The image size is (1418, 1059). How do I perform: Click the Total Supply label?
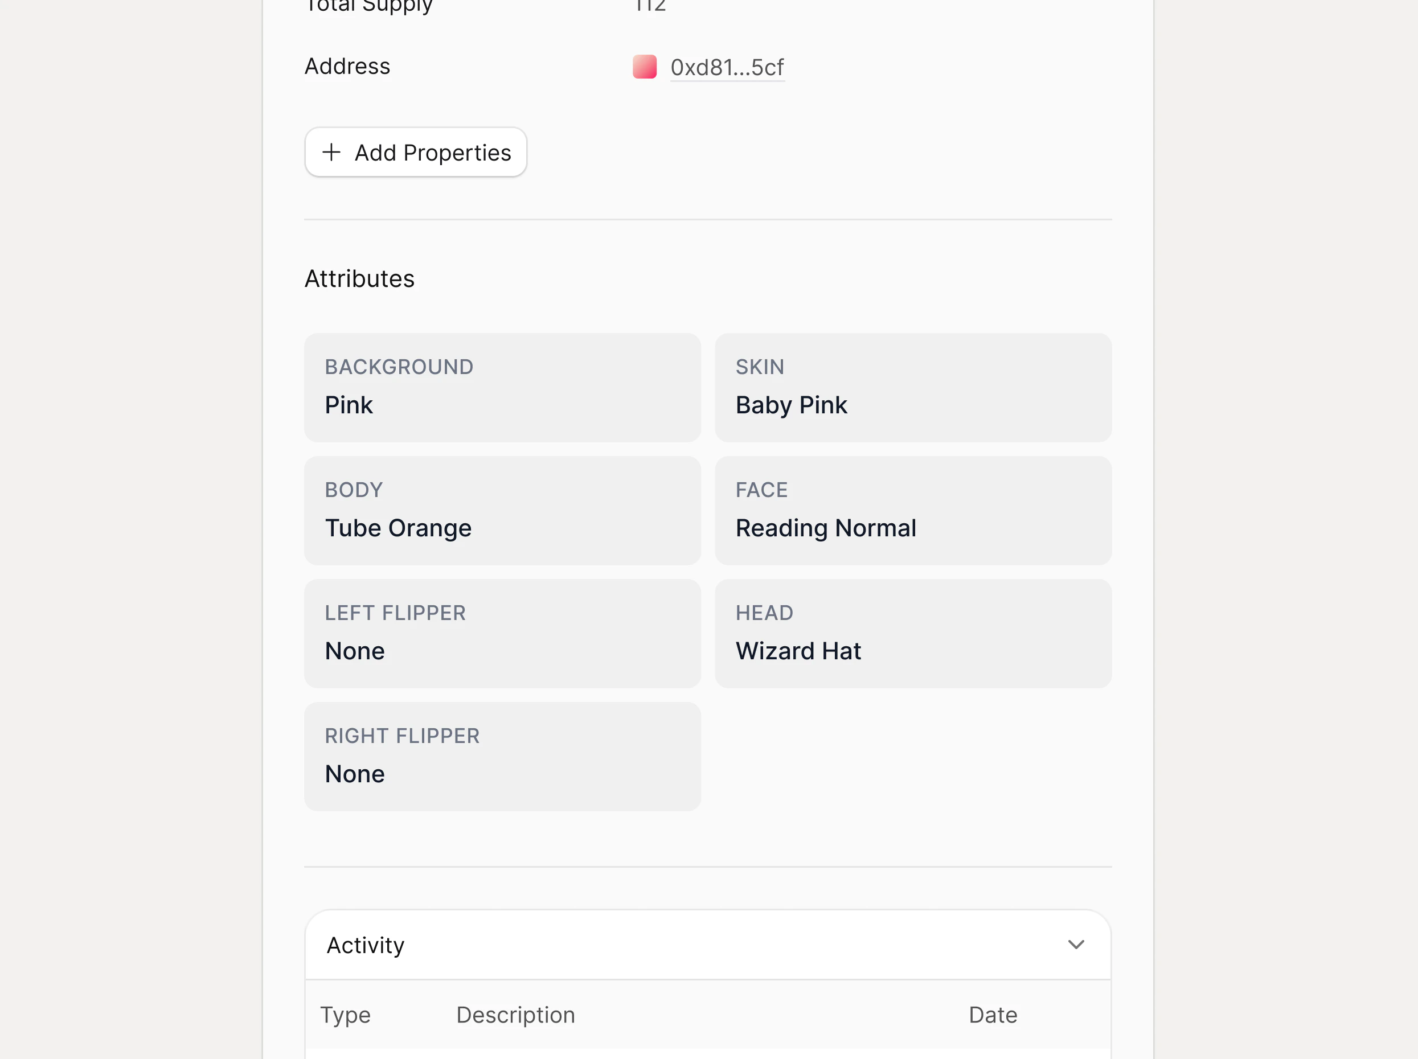[368, 5]
